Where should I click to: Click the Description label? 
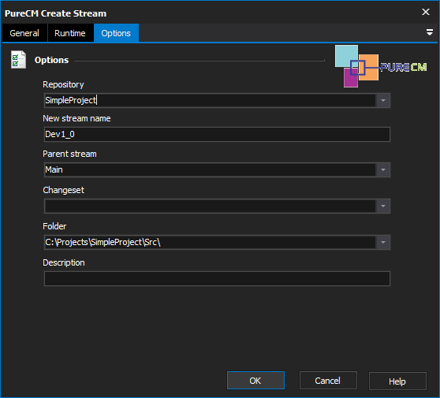[x=64, y=262]
